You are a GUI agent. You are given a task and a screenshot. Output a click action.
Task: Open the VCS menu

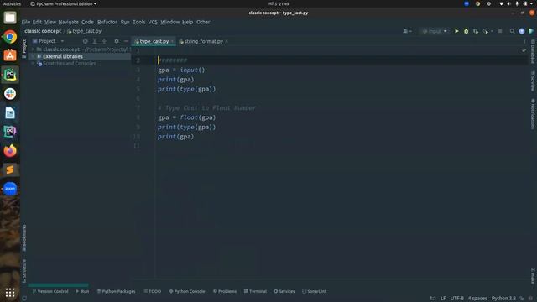click(153, 22)
